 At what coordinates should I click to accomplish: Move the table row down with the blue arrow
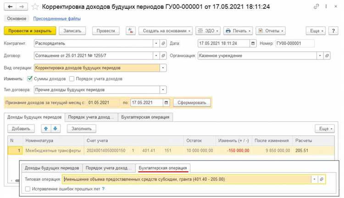(55, 128)
